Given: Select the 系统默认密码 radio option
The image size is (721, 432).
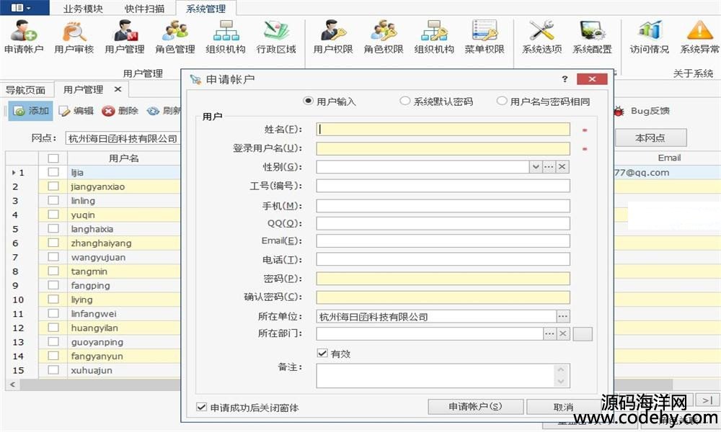Looking at the screenshot, I should tap(405, 102).
